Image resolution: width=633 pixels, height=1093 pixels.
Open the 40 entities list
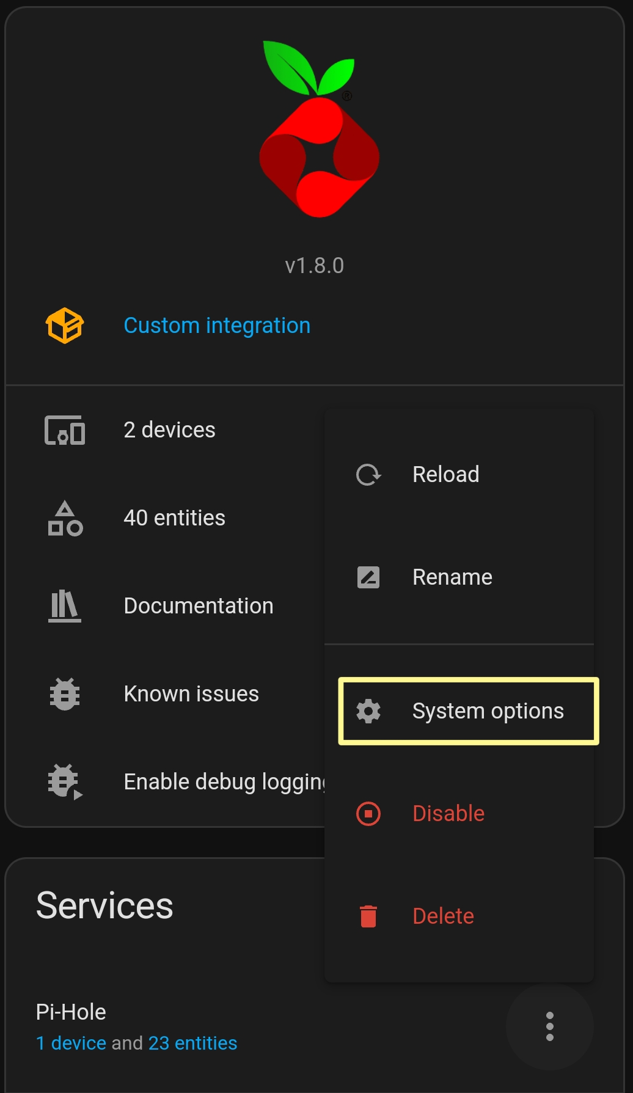174,518
